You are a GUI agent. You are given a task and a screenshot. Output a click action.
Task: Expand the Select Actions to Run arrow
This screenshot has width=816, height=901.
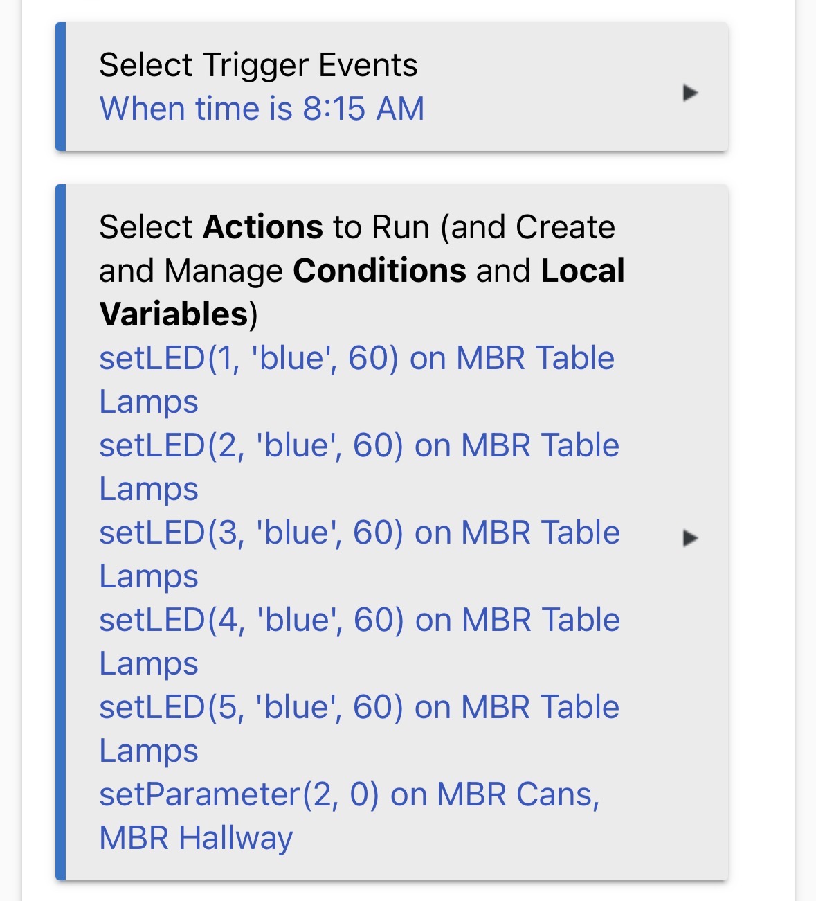tap(689, 538)
